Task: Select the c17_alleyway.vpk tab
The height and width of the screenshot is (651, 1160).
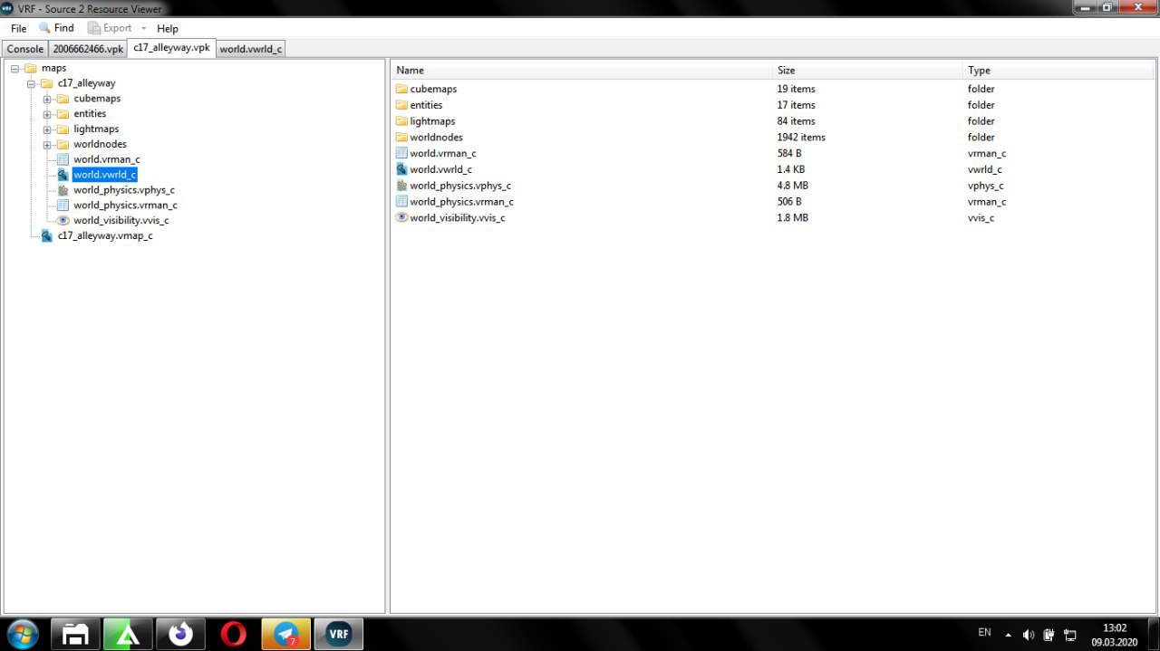Action: pyautogui.click(x=171, y=48)
